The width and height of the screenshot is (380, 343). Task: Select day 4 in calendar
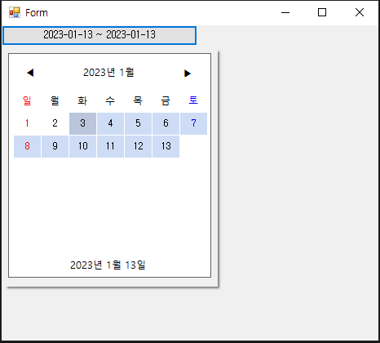point(110,123)
